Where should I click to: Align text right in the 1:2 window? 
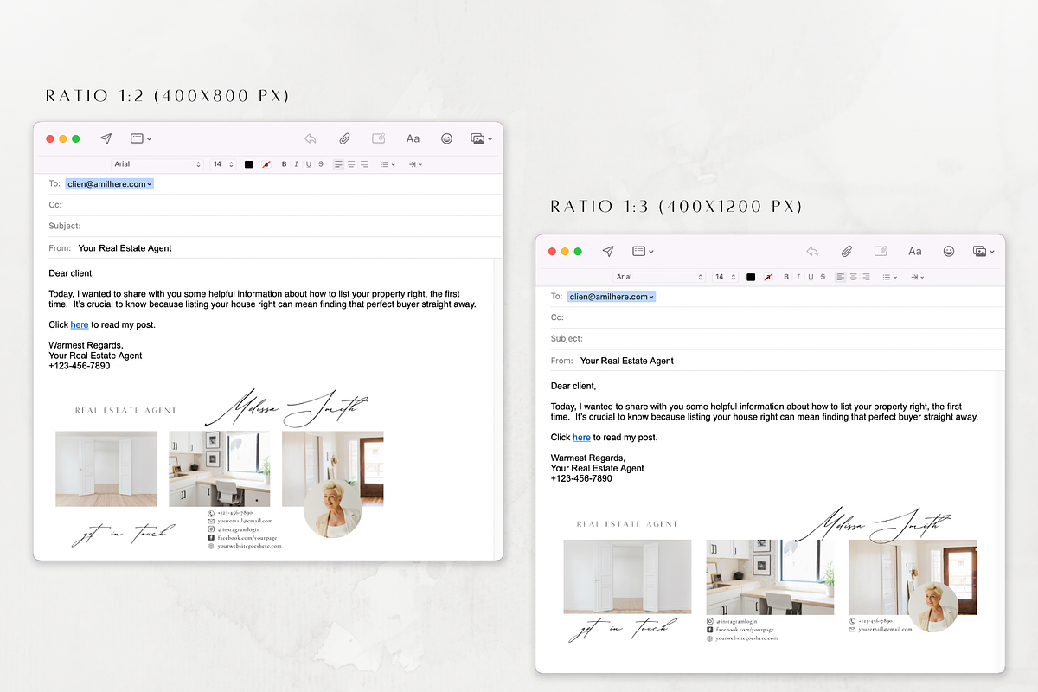tap(364, 164)
